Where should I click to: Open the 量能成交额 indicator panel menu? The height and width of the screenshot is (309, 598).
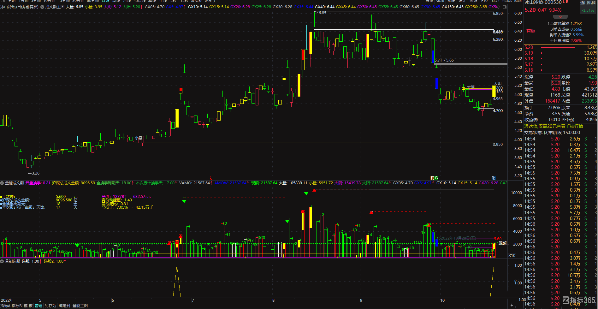[x=2, y=183]
